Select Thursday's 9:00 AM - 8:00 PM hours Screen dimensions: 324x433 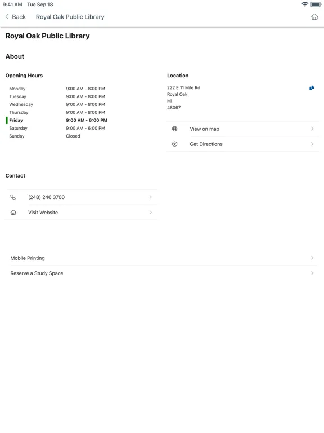tap(85, 112)
